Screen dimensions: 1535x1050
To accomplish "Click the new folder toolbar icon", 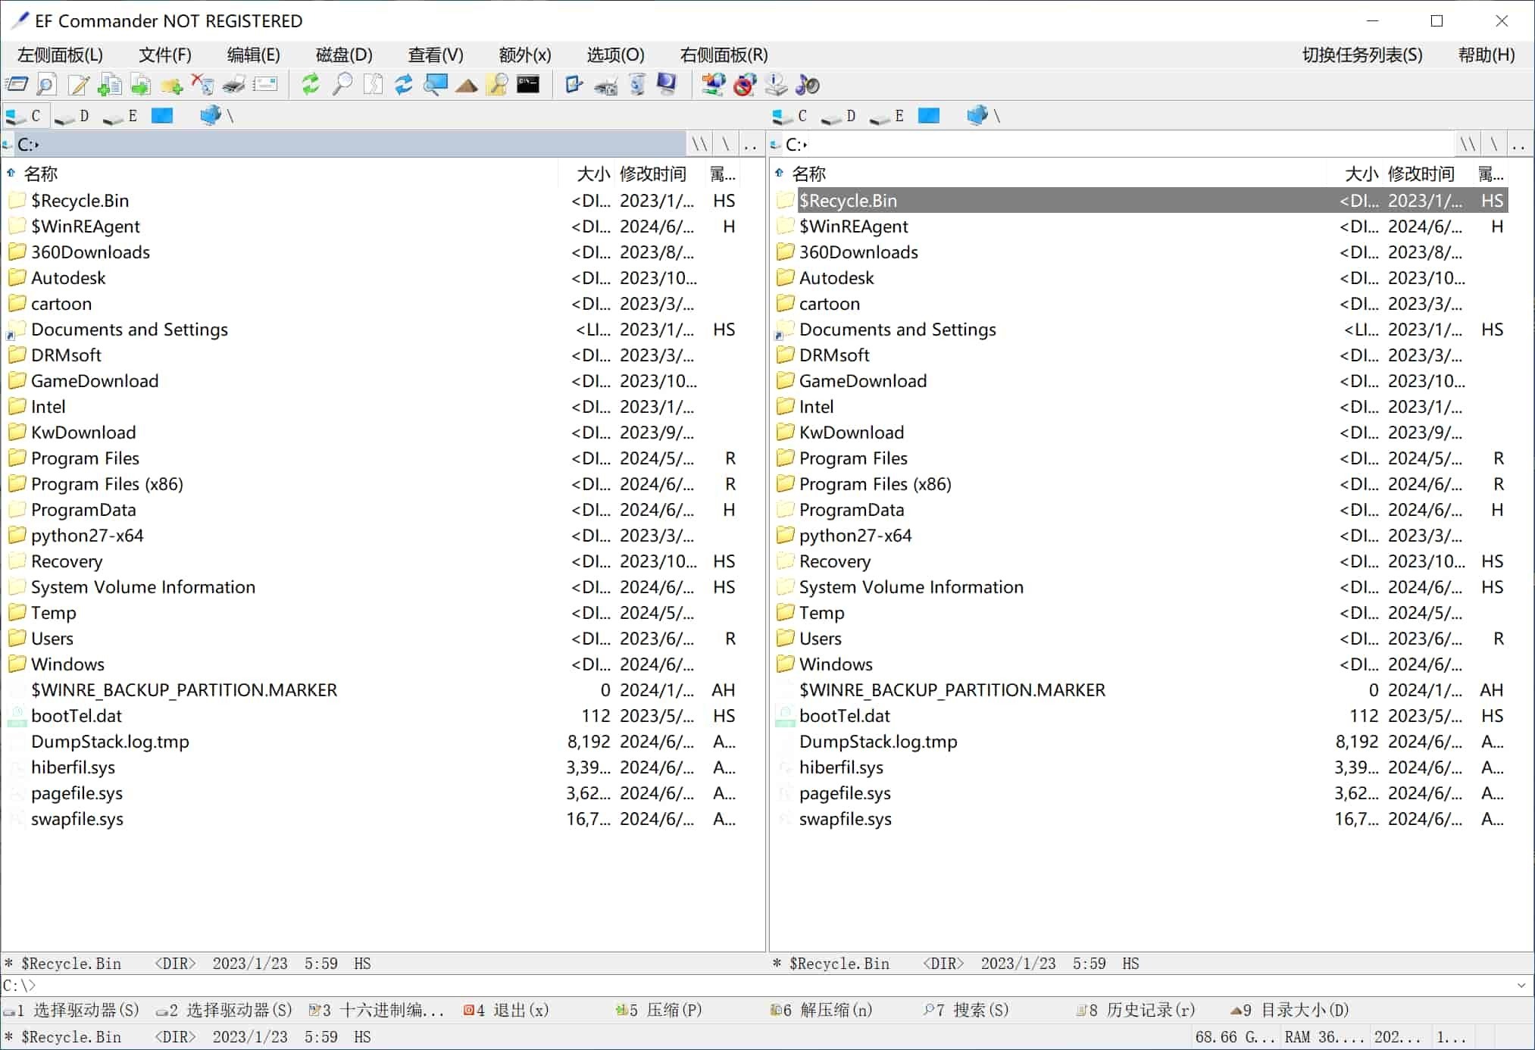I will coord(171,84).
